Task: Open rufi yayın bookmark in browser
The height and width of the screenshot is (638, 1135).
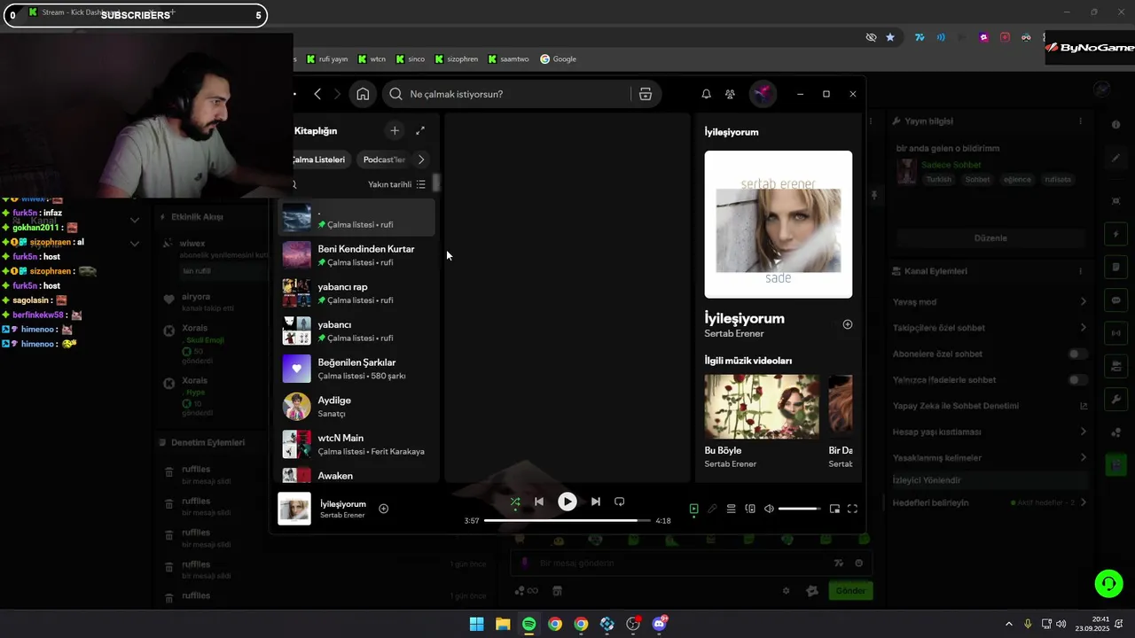Action: point(327,59)
